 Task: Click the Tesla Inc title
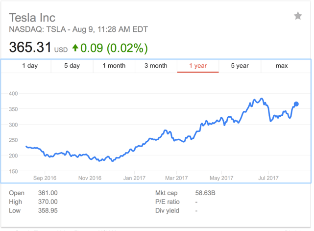pyautogui.click(x=32, y=18)
